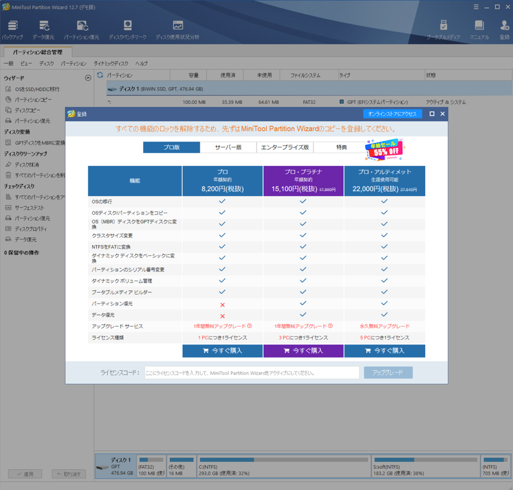Click the 登録 icon in the top toolbar
This screenshot has height=490, width=513.
pos(505,29)
